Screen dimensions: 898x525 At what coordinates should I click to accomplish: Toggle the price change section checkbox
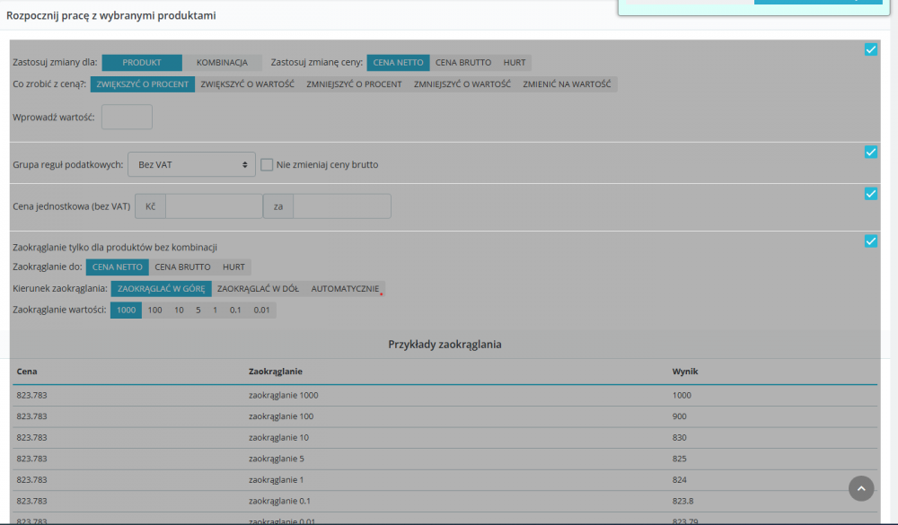pos(870,50)
